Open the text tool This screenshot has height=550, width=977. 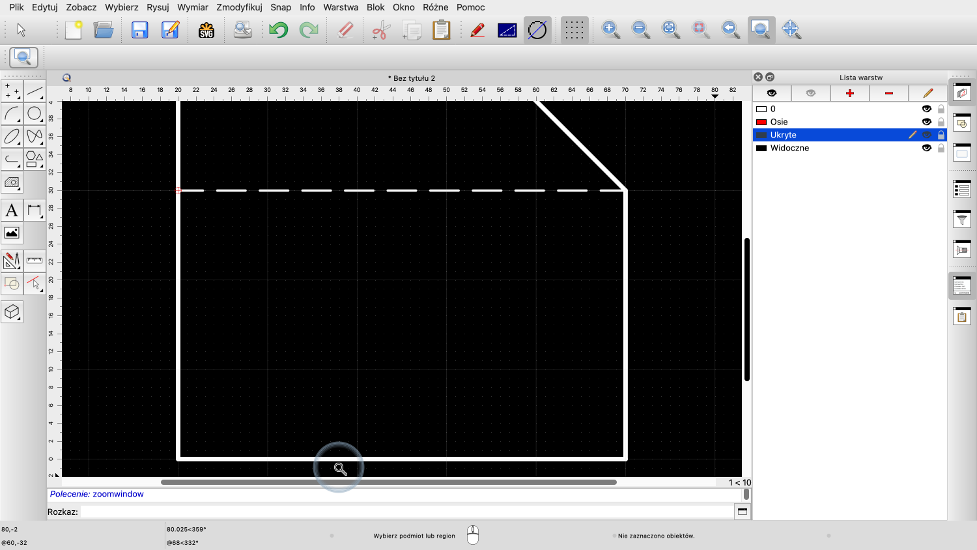(x=12, y=210)
